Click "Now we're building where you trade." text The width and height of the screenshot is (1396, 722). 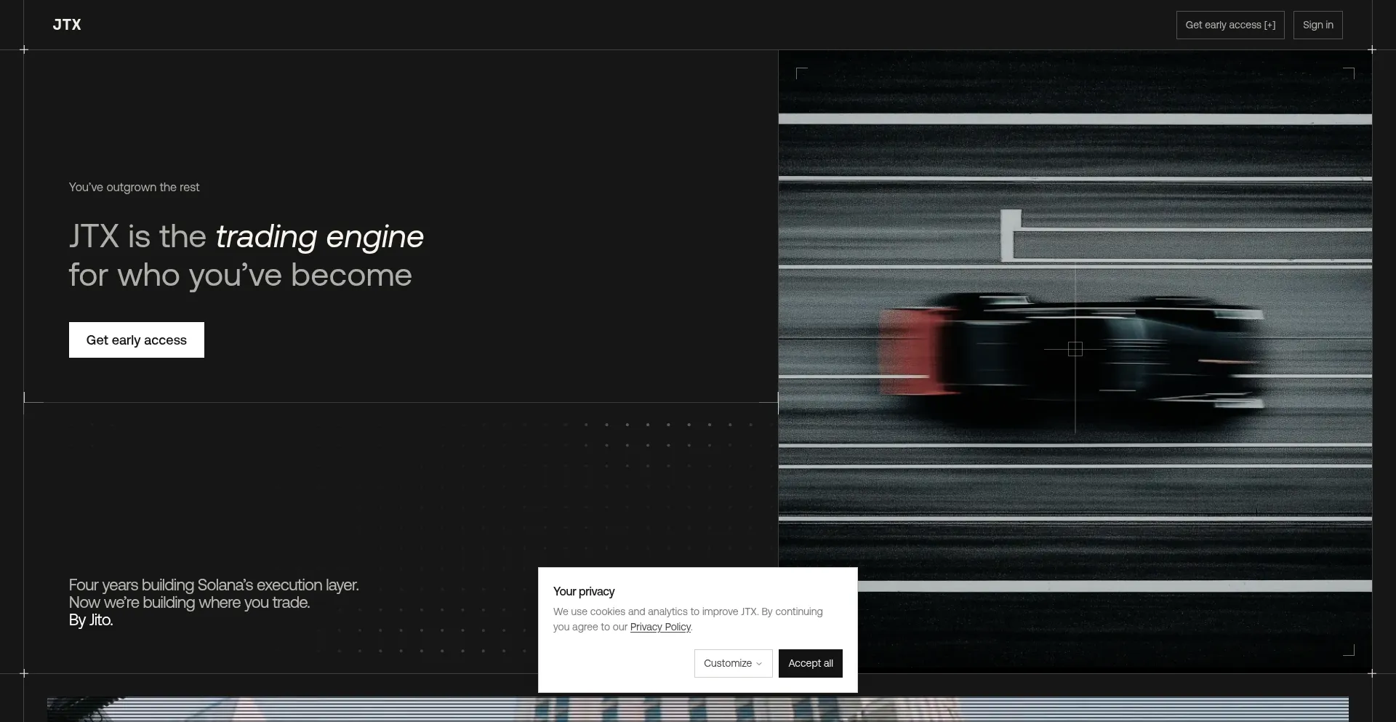pyautogui.click(x=189, y=602)
